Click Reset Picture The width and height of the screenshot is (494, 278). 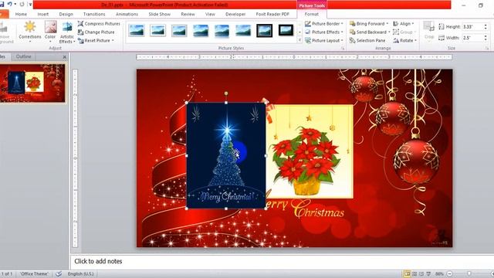pos(96,41)
